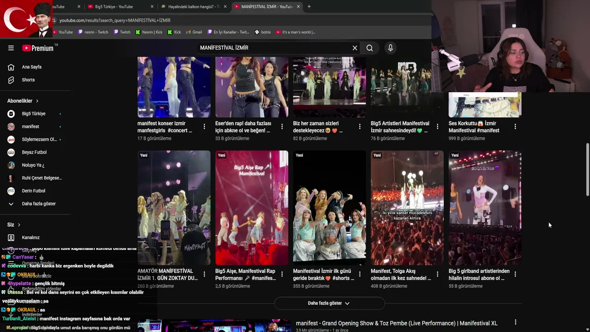Screen dimensions: 590x332
Task: Open new browser tab with plus button
Action: click(309, 6)
